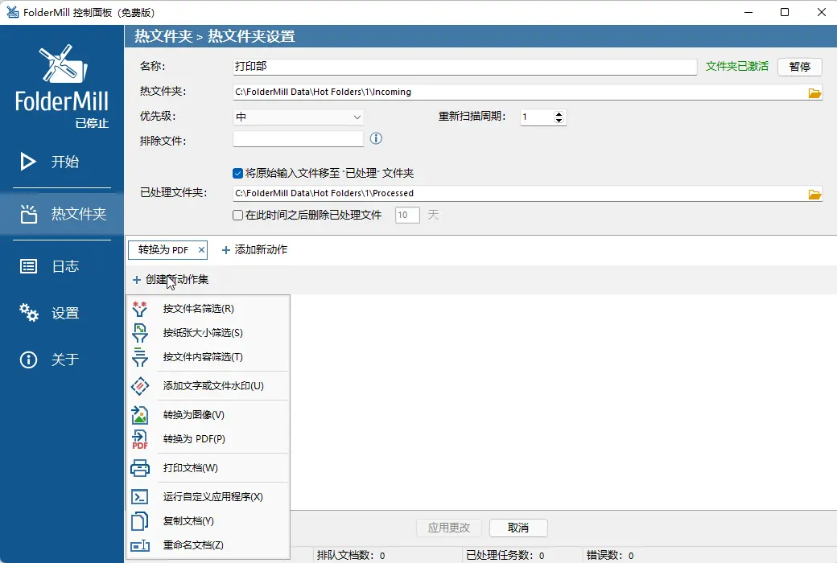Open the 优先级 priority dropdown

(299, 117)
